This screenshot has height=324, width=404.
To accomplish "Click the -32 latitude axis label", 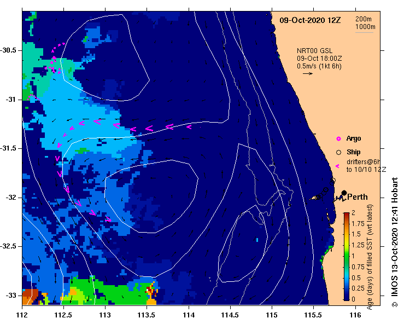I will [x=11, y=198].
